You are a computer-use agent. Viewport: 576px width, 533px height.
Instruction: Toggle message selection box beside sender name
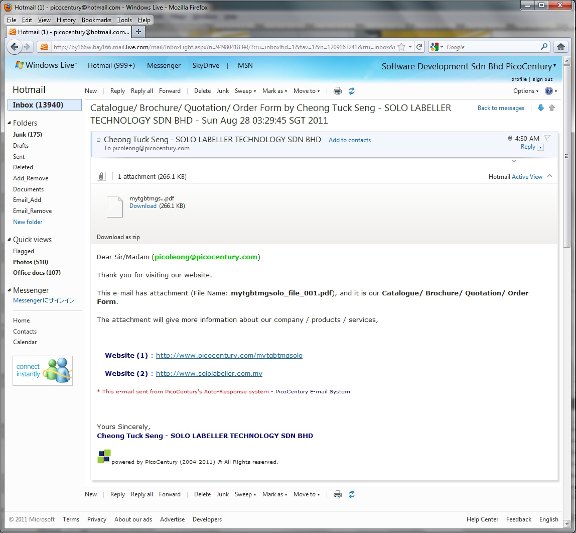[x=98, y=140]
